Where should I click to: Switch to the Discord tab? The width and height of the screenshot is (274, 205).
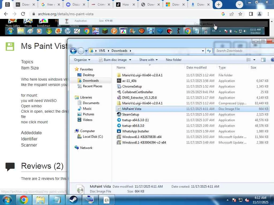(x=75, y=5)
